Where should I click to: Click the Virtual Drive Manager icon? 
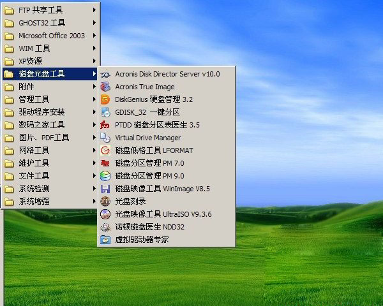(x=105, y=138)
